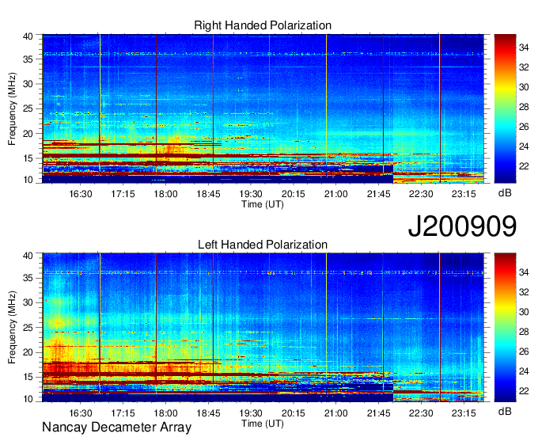Click the 21:00 time tick of bottom plot
Image resolution: width=538 pixels, height=437 pixels.
[x=336, y=413]
